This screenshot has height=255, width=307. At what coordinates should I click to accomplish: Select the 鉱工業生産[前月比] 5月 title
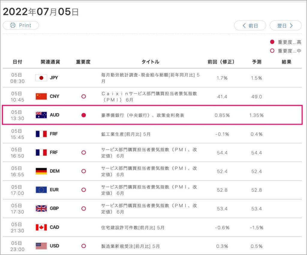[126, 134]
